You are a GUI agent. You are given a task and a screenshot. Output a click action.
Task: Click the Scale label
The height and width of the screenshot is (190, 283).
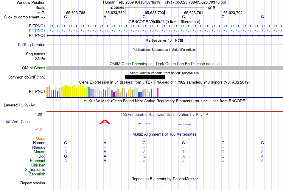[x=40, y=7]
